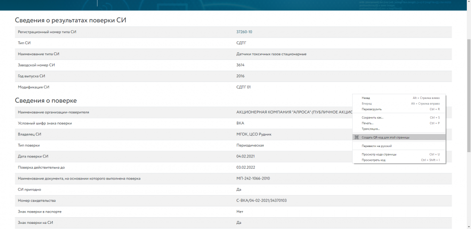Screen dimensions: 471x229
Task: Click the serial number value 3614
Action: coord(240,65)
